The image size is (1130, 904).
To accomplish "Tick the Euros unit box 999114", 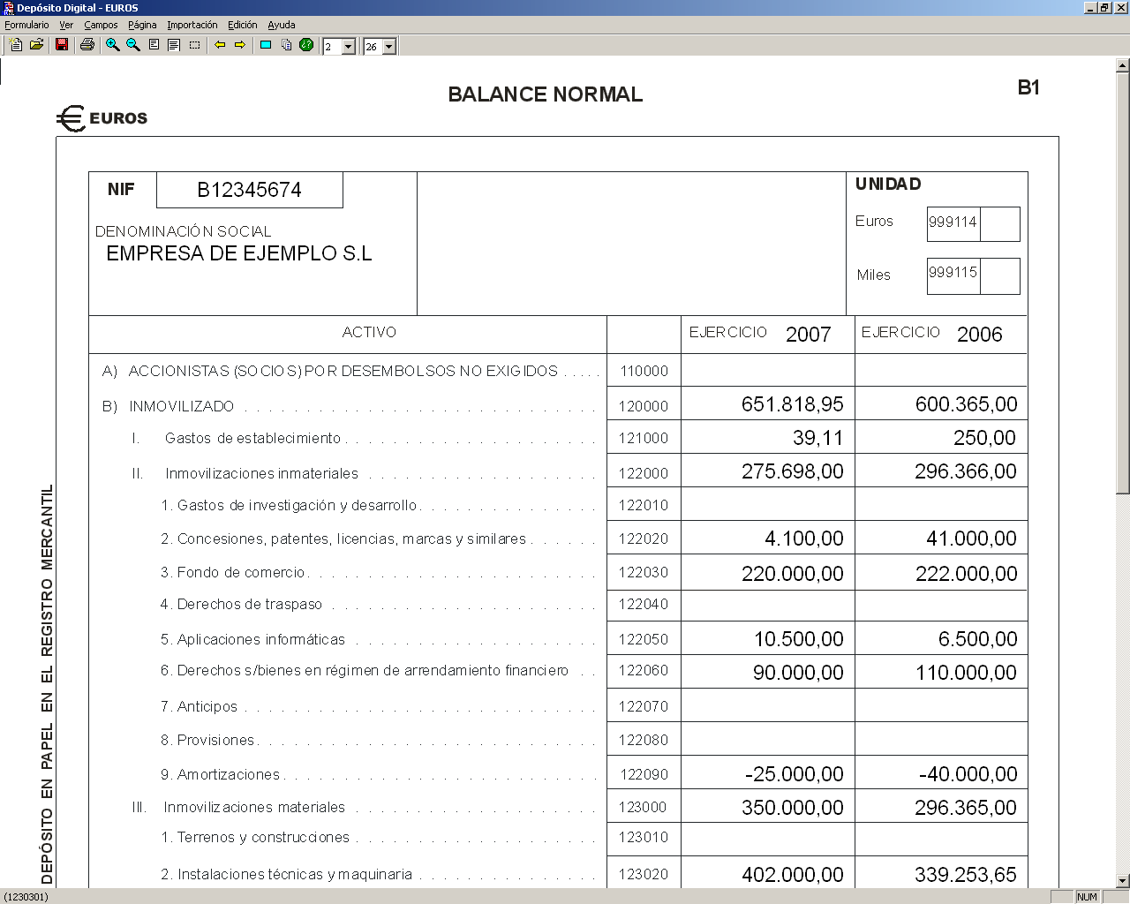I will pyautogui.click(x=1000, y=224).
